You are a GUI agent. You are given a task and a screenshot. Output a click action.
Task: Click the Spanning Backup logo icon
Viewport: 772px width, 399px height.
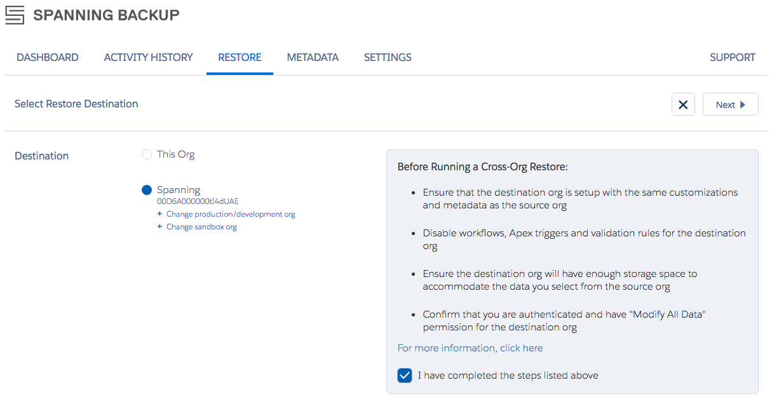(15, 15)
